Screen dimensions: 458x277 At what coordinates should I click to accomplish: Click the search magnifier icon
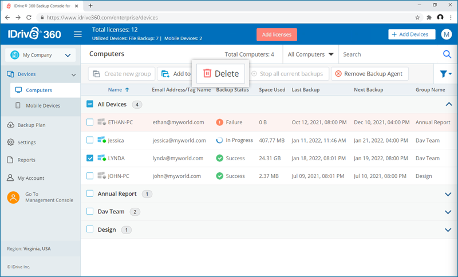(447, 54)
